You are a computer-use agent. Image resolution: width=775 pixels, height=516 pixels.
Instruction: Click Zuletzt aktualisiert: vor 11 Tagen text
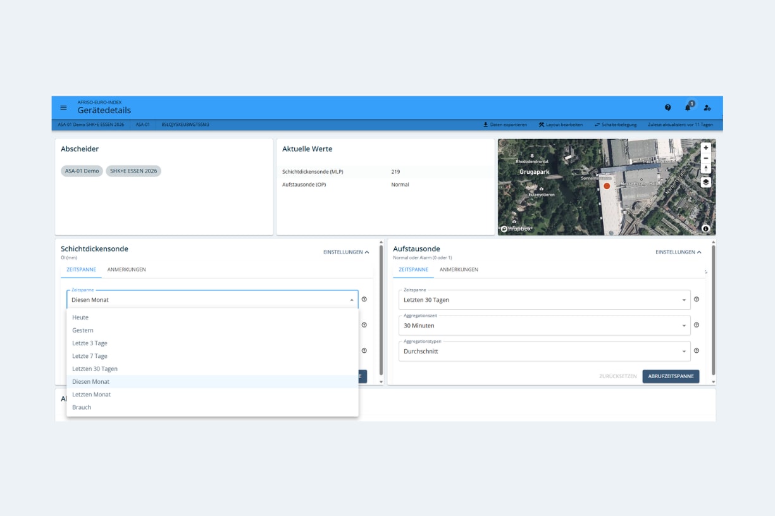click(681, 125)
